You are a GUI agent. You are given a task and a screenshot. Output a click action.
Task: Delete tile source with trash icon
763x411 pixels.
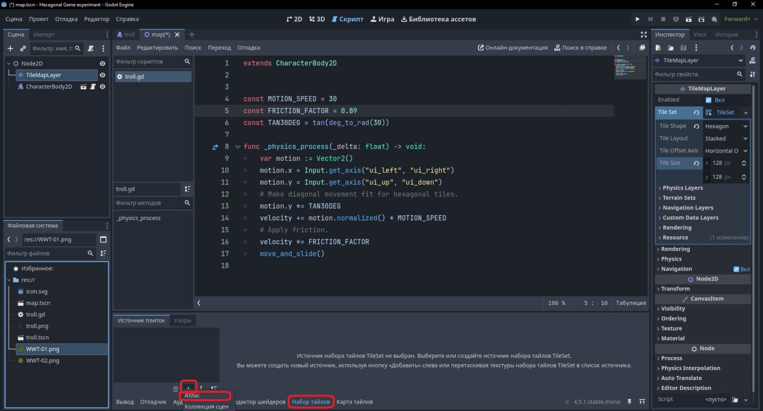coord(175,389)
